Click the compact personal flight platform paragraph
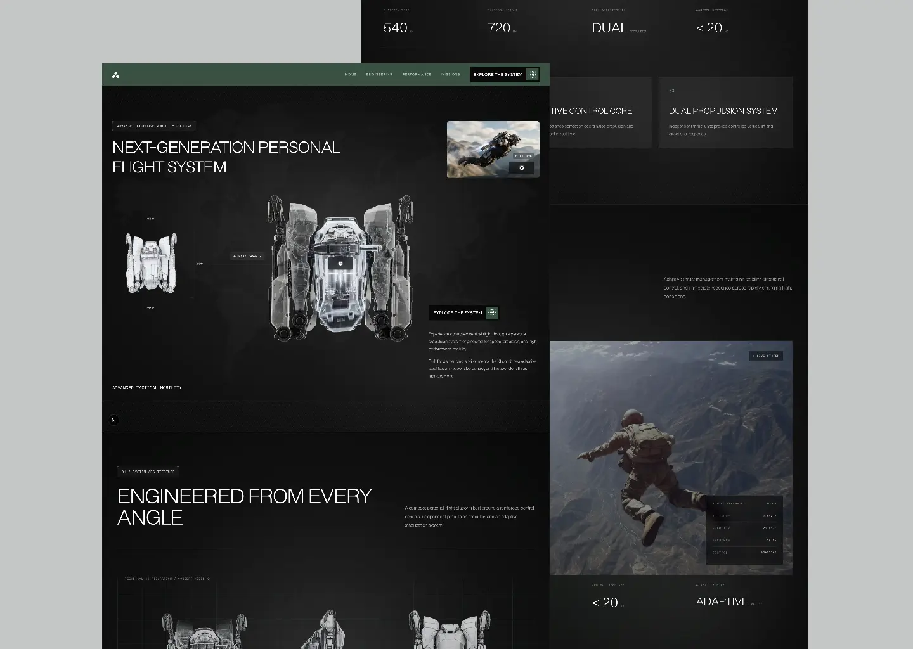Image resolution: width=913 pixels, height=649 pixels. (470, 517)
